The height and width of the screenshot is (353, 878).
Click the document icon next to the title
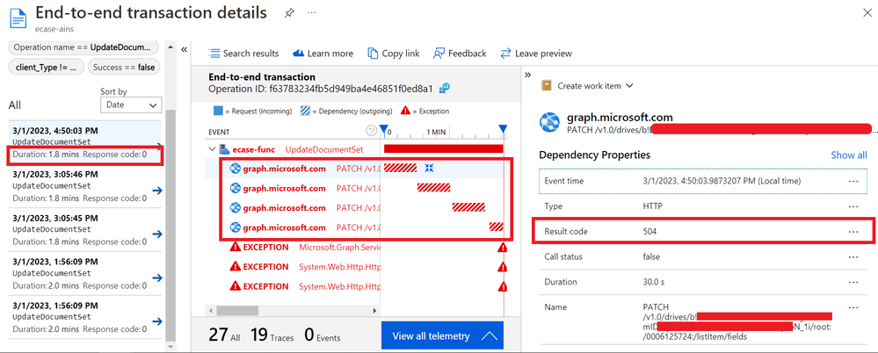tap(18, 18)
